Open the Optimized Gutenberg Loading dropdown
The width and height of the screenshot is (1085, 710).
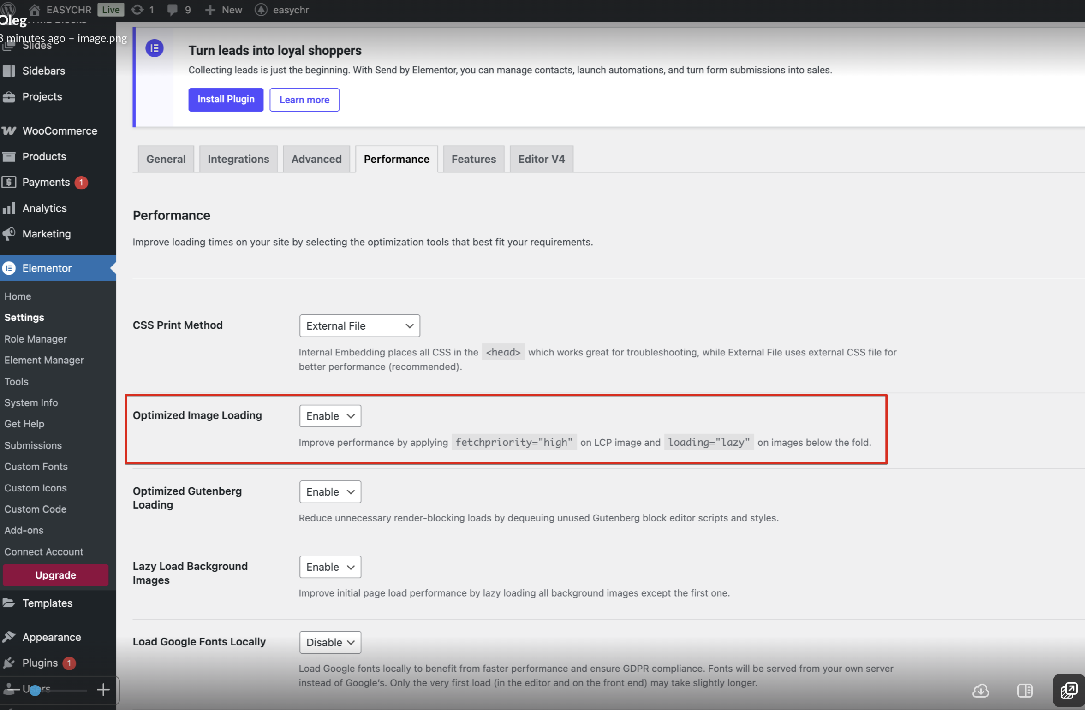point(330,492)
